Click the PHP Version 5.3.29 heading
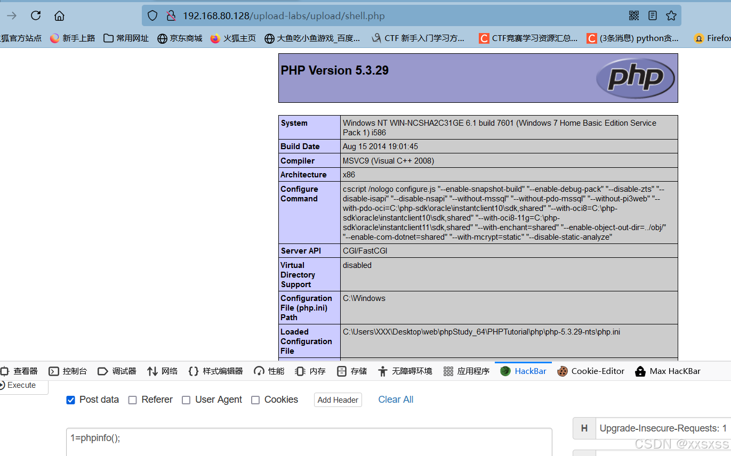 point(335,70)
